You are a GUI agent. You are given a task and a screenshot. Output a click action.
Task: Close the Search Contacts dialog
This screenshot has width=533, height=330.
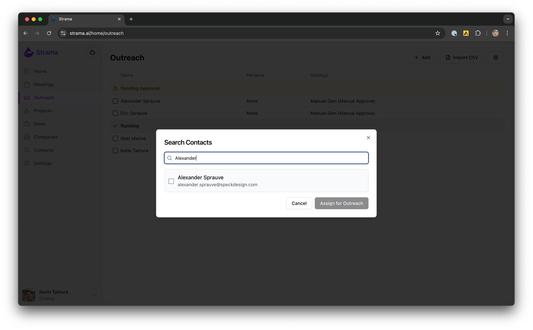coord(368,138)
